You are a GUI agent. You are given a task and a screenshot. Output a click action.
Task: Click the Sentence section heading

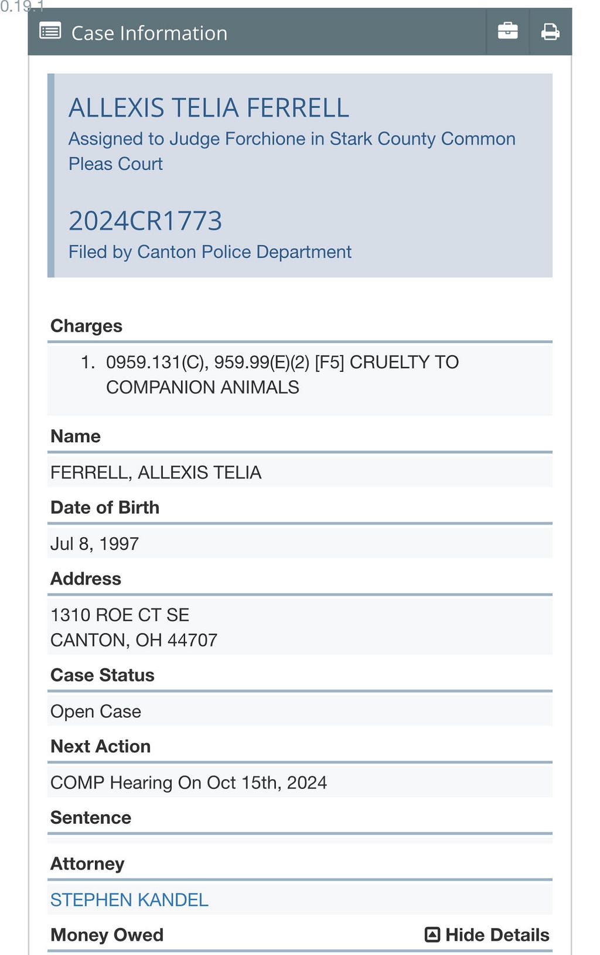point(91,817)
